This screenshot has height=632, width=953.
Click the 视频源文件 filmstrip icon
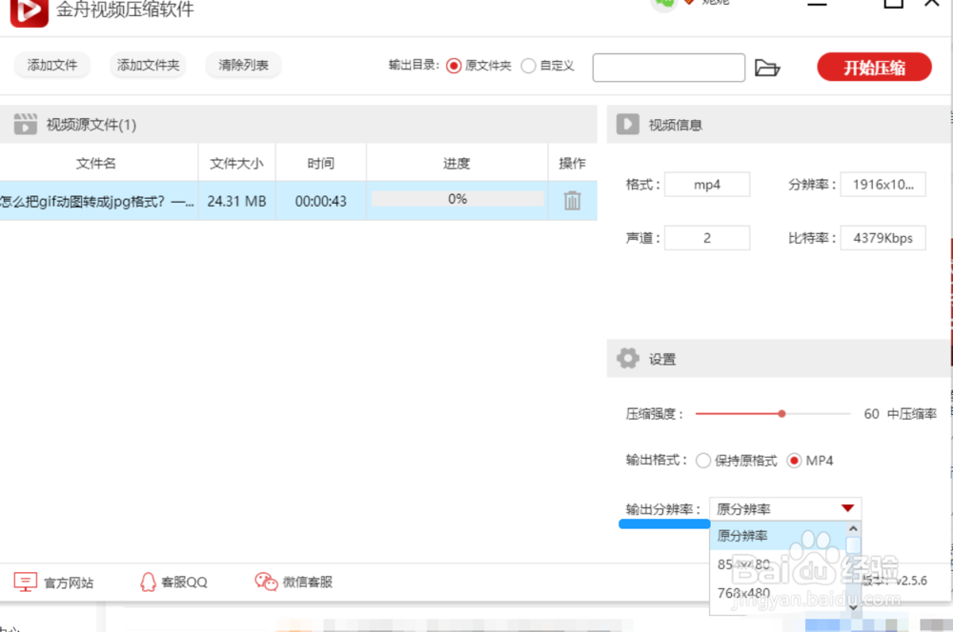(24, 123)
